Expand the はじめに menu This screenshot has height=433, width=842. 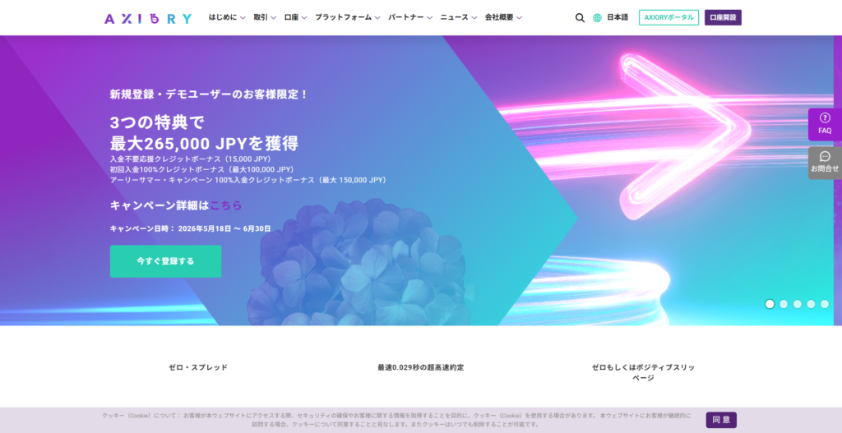[227, 17]
